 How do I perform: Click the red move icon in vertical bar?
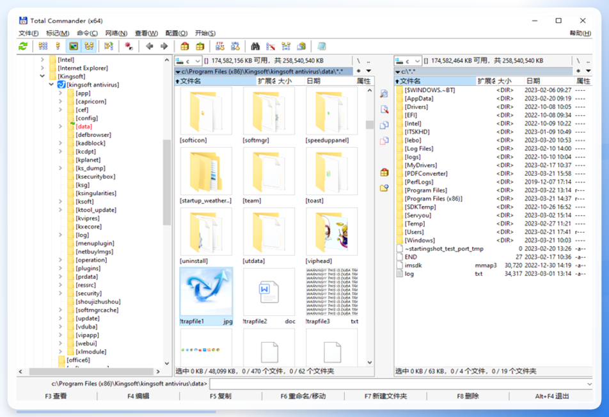[384, 141]
